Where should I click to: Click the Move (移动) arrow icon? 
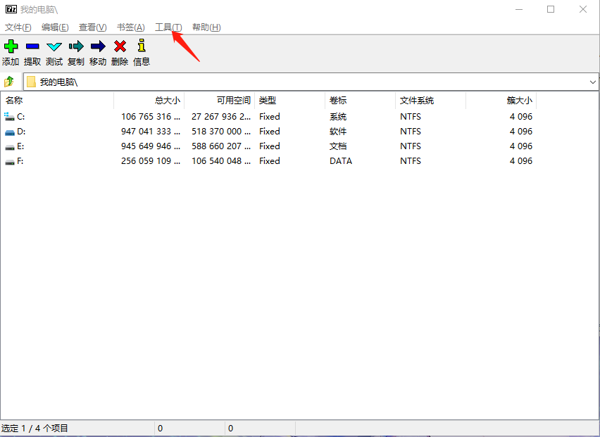coord(98,47)
